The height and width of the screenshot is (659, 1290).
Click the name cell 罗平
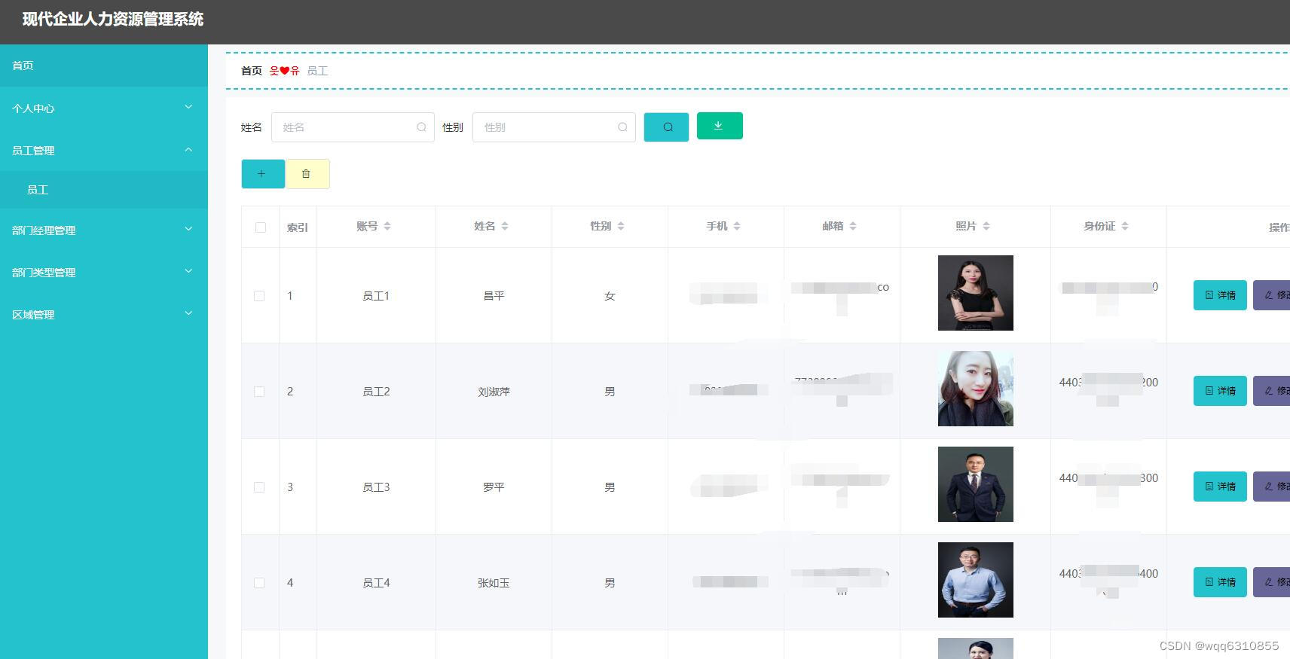coord(494,487)
